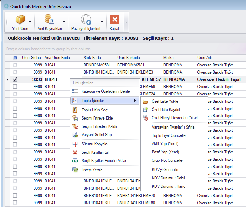Open the toolbar overflow options arrow

(126, 22)
